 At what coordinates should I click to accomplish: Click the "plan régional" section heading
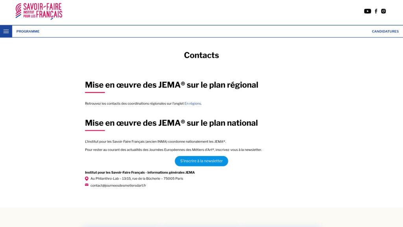tap(171, 85)
